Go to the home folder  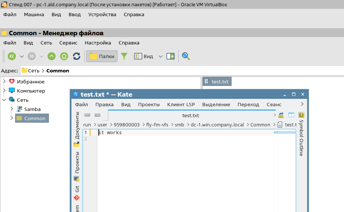[64, 56]
